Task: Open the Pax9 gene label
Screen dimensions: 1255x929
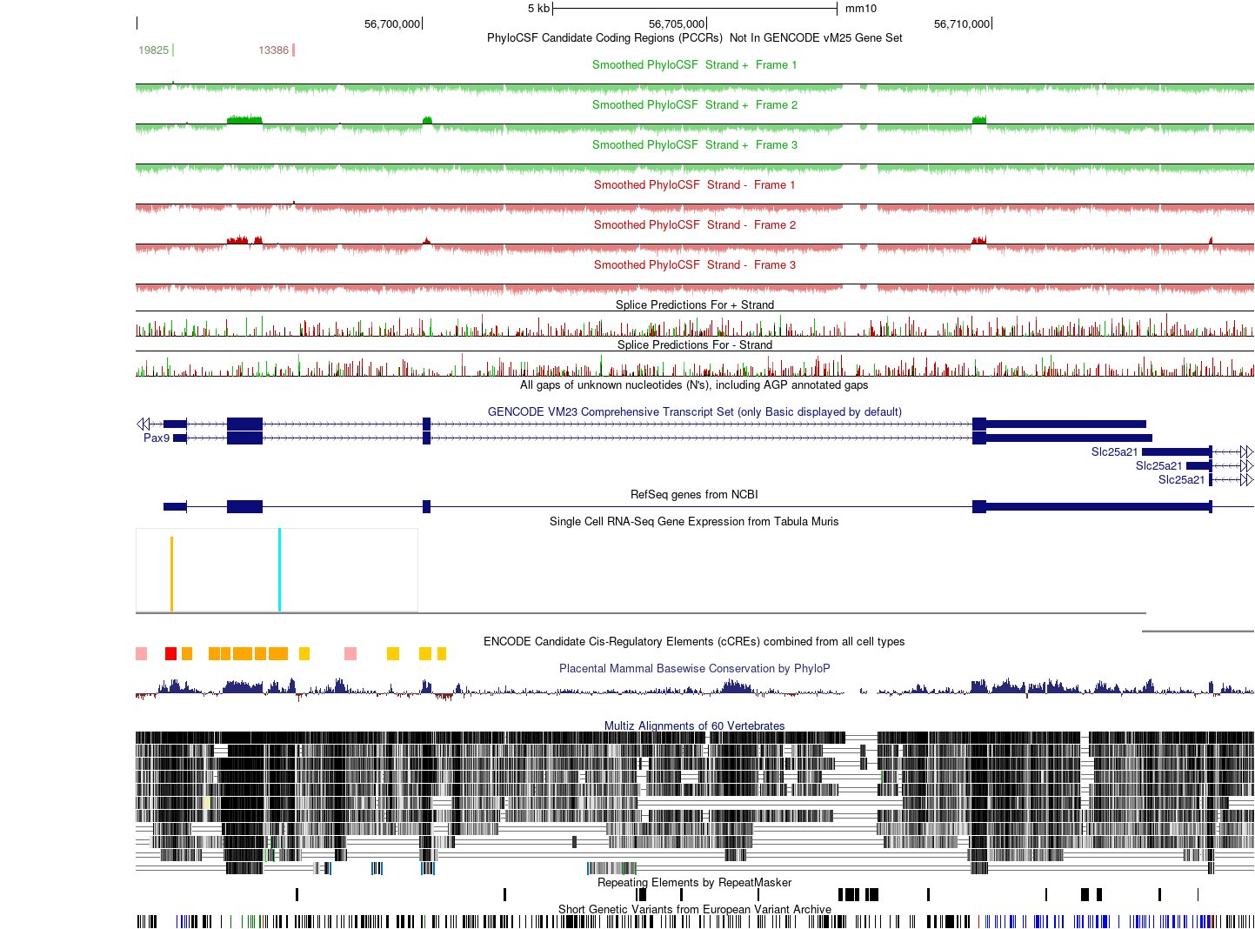Action: point(157,438)
